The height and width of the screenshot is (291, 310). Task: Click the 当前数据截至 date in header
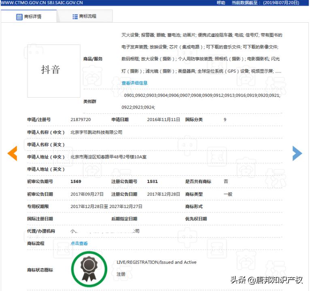tap(265, 3)
